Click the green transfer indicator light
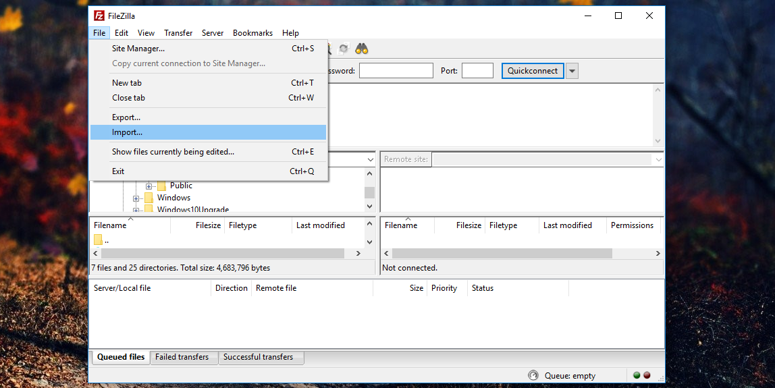 click(637, 375)
